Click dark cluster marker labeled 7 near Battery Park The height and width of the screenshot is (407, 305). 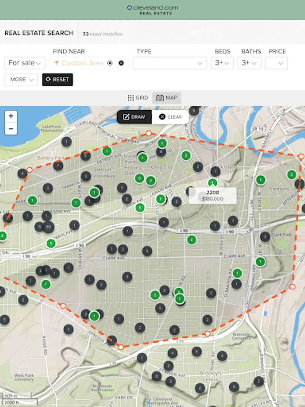[58, 166]
